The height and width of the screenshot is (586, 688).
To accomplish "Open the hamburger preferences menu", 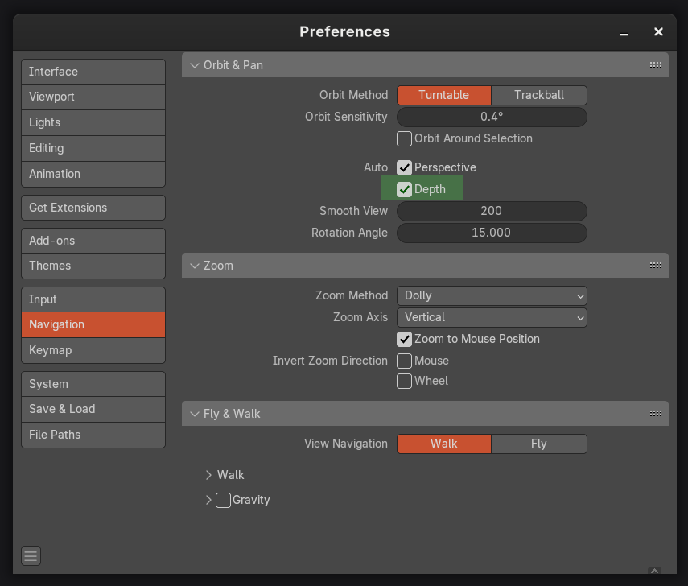I will click(31, 555).
